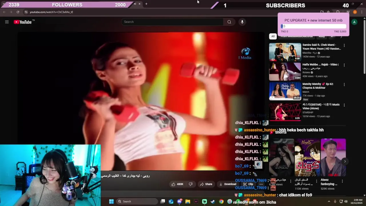Dislike the video with thumbs down
The height and width of the screenshot is (206, 366).
(191, 184)
